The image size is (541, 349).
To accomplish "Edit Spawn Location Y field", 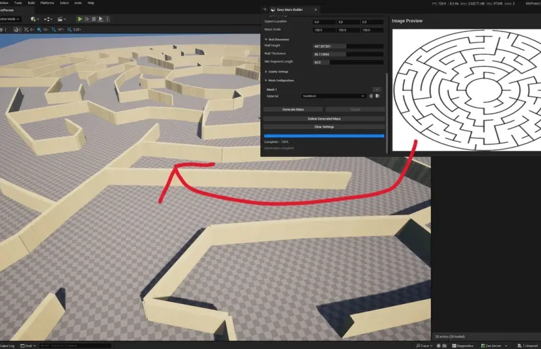I will [x=348, y=22].
